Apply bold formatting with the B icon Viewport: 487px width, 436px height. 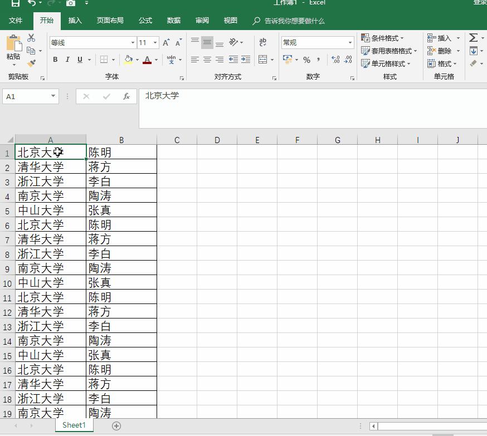pyautogui.click(x=55, y=59)
